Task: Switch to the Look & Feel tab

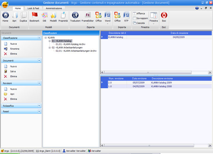Action: coord(33,8)
